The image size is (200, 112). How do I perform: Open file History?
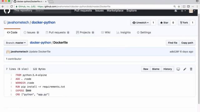(x=167, y=69)
